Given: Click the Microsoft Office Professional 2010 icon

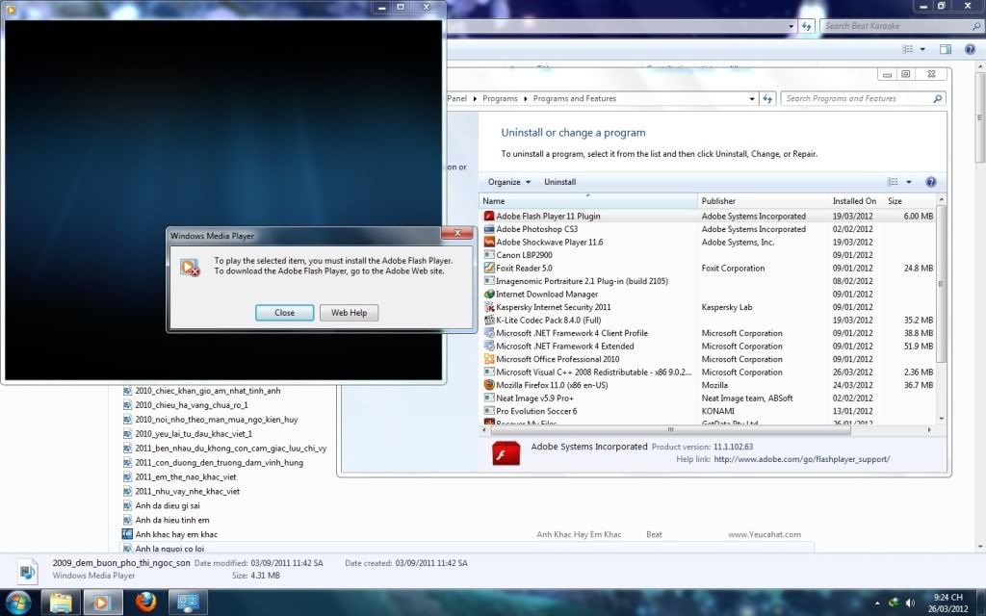Looking at the screenshot, I should pyautogui.click(x=488, y=359).
